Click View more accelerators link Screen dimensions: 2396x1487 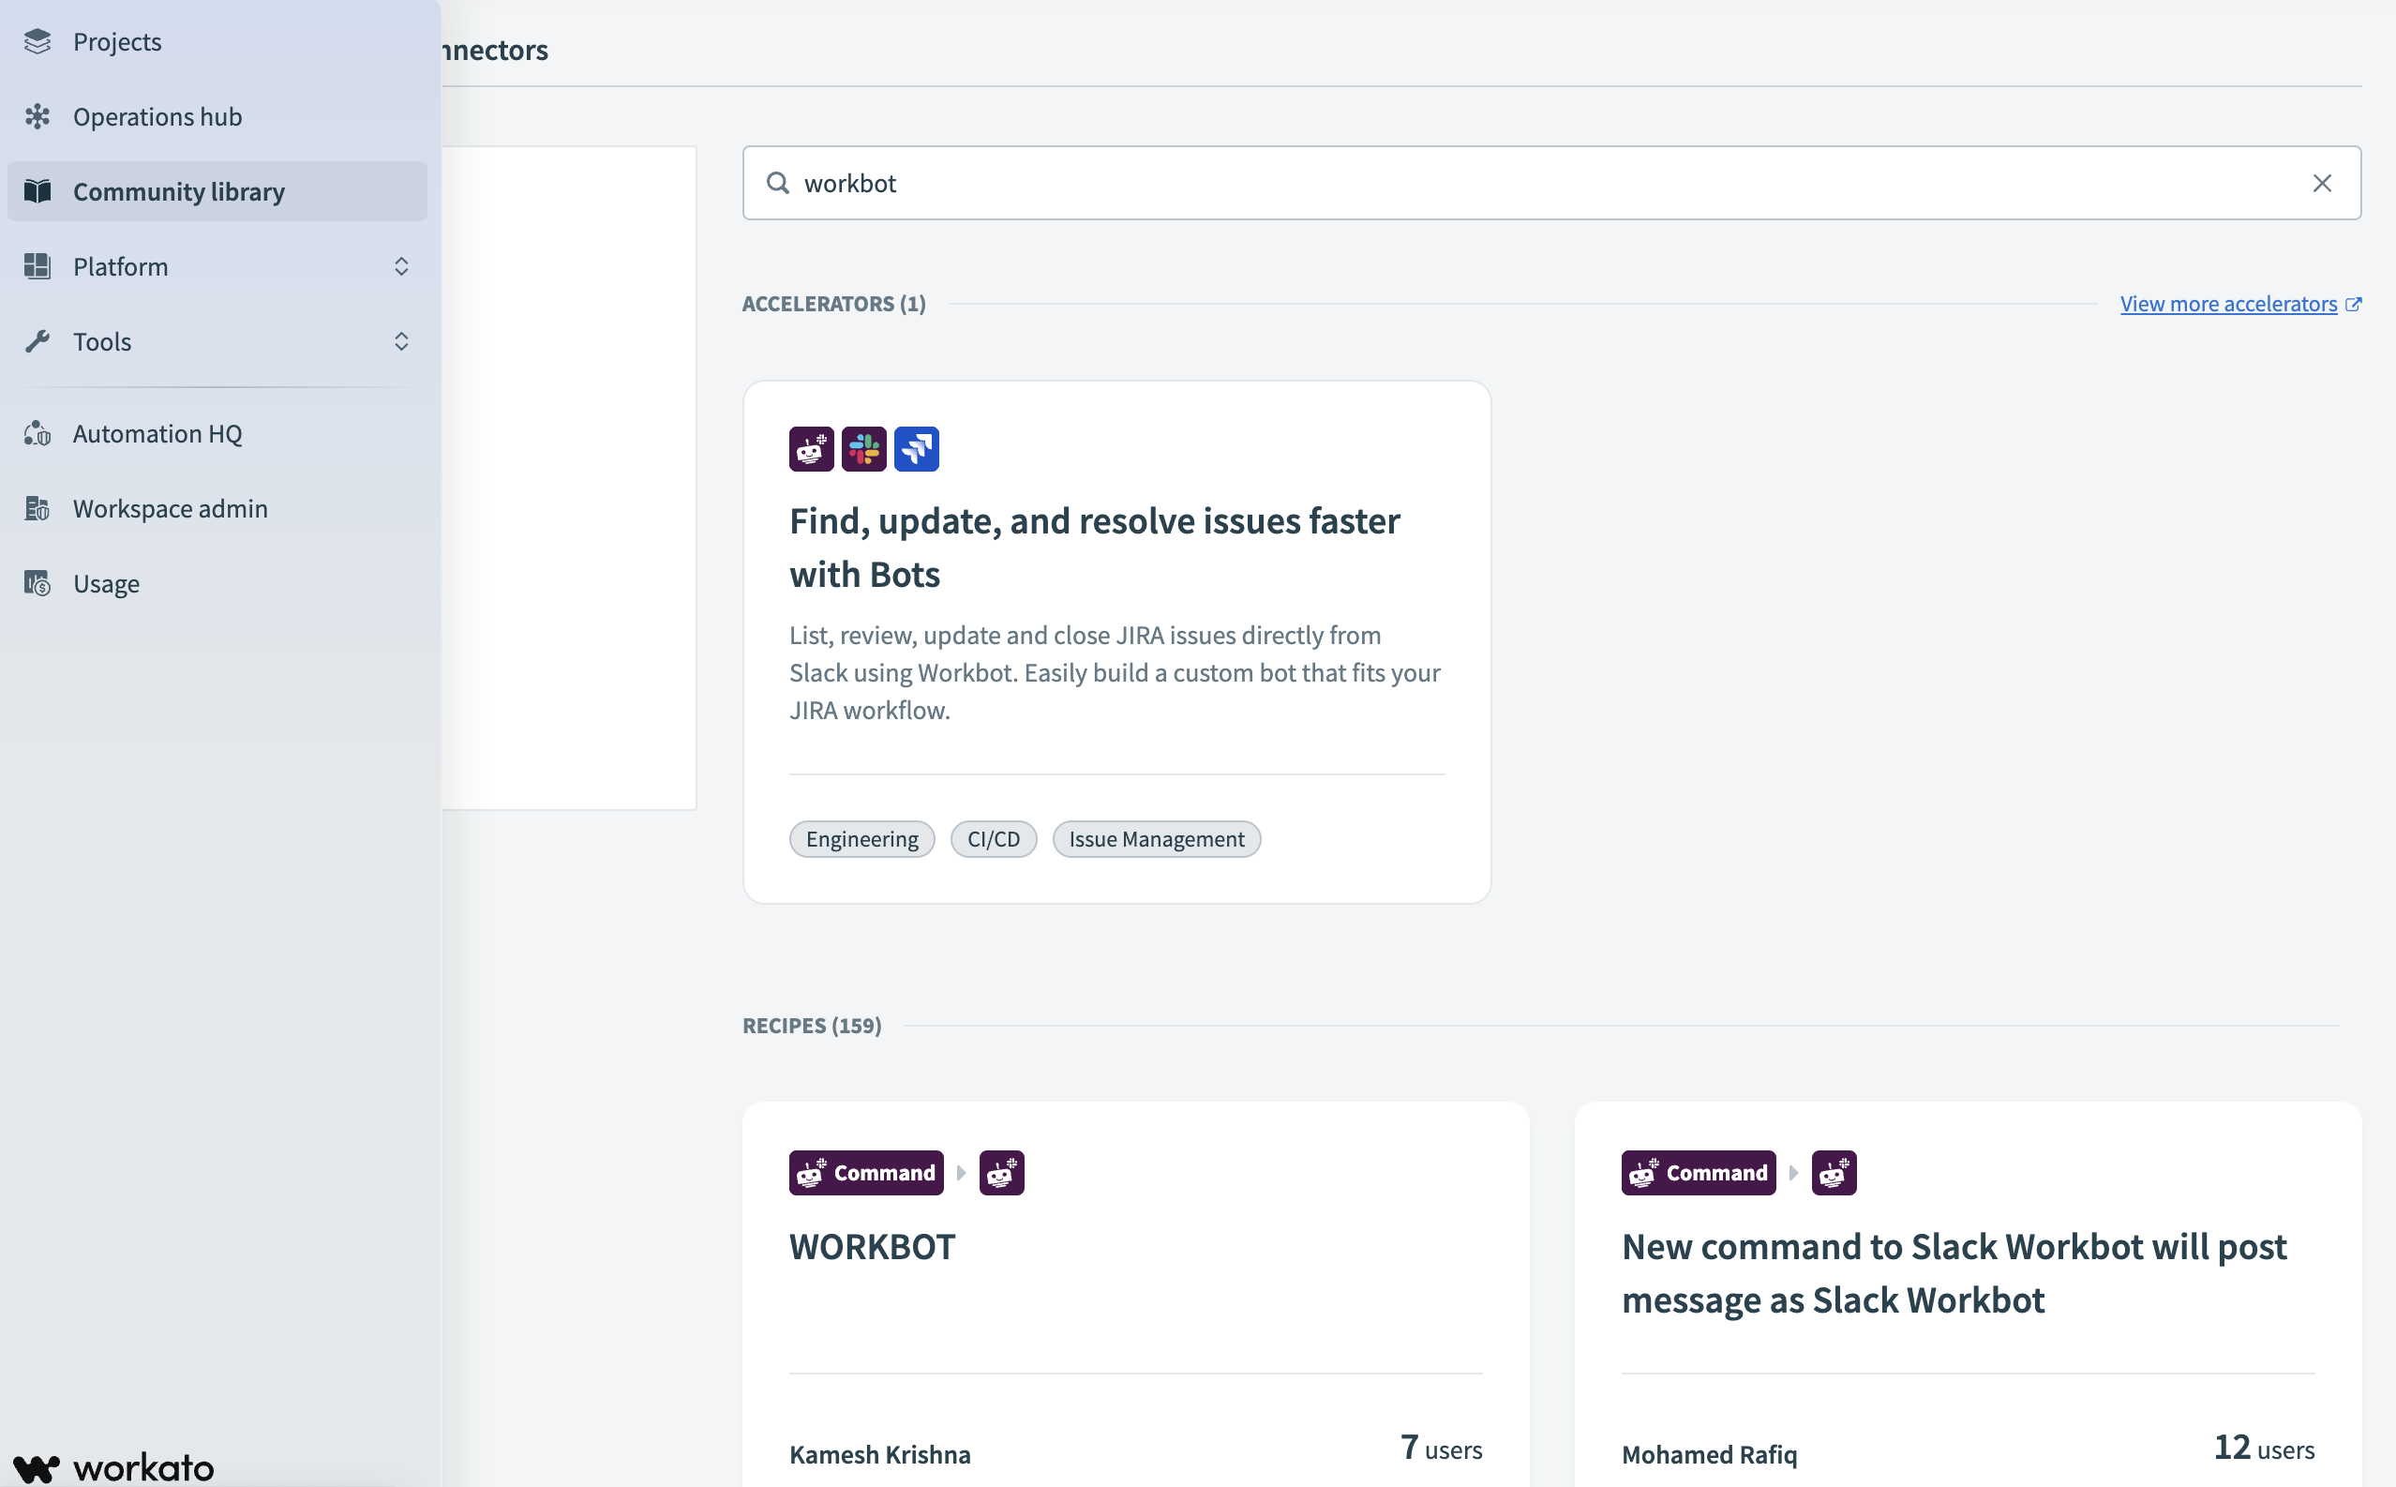click(x=2240, y=303)
